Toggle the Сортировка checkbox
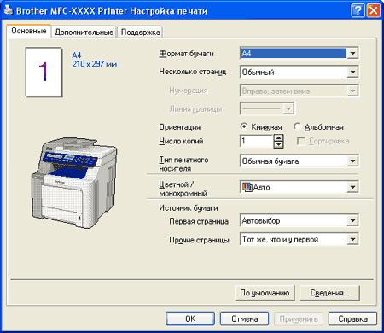 (300, 141)
